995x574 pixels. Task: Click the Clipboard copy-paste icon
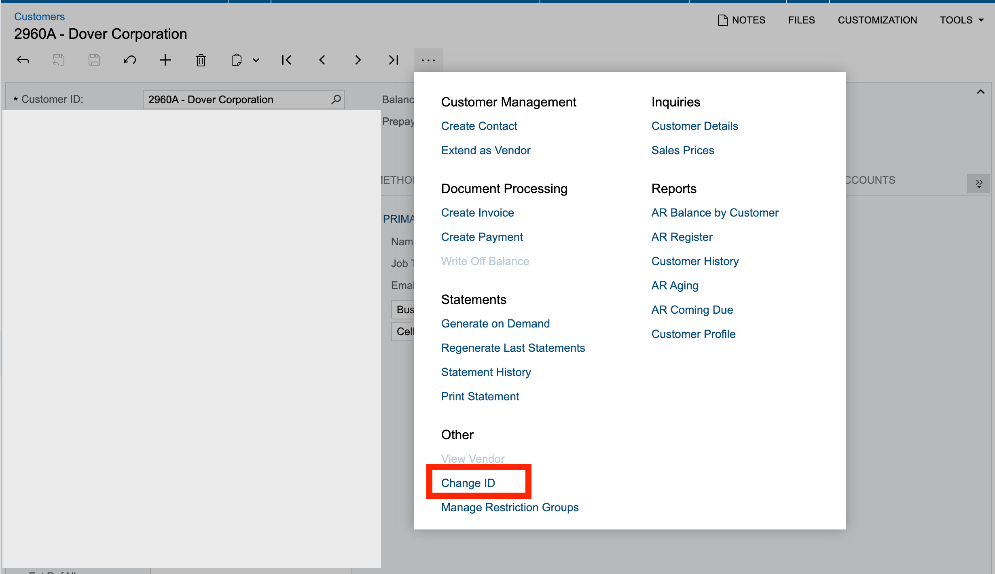[237, 60]
